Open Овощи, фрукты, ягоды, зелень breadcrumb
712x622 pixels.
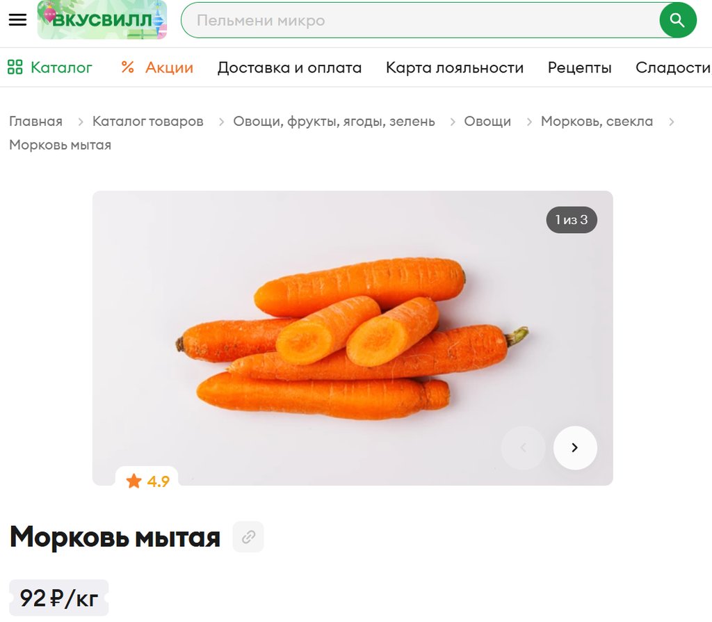pos(334,121)
